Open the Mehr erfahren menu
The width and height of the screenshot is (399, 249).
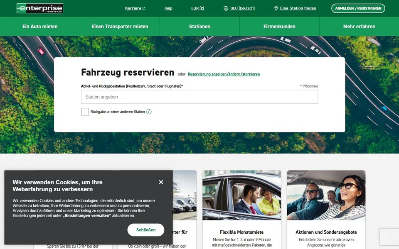coord(359,27)
